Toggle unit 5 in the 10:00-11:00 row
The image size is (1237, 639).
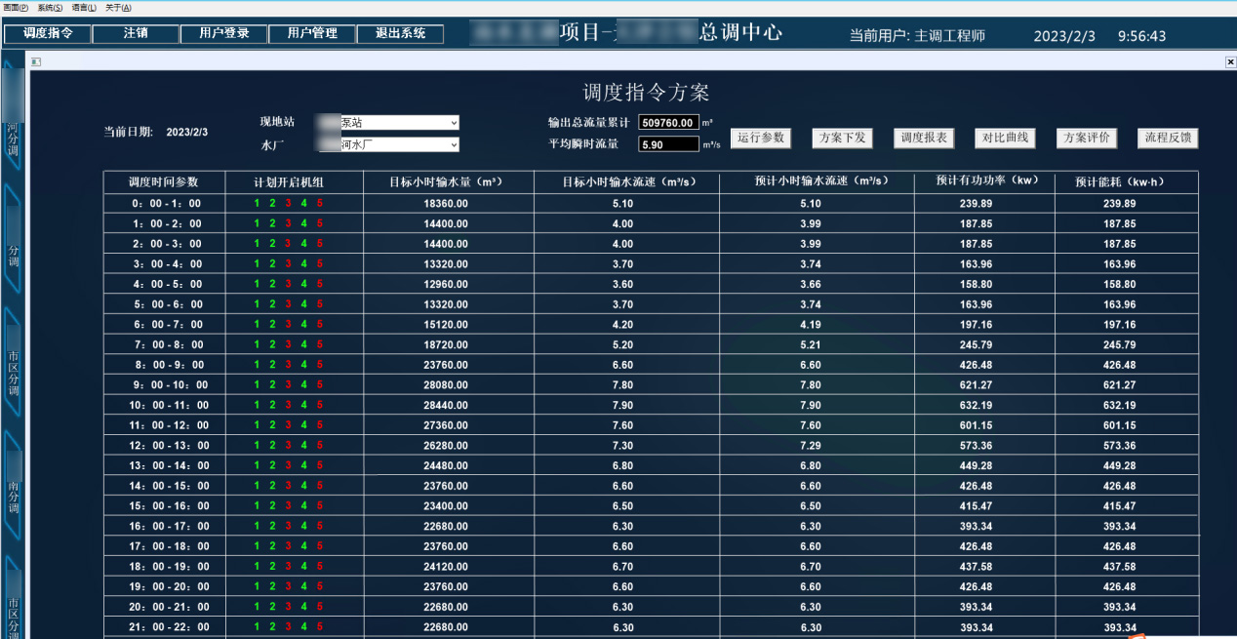[319, 405]
